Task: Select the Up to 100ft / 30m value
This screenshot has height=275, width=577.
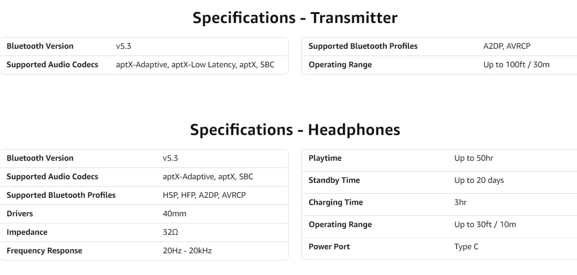Action: pos(516,65)
